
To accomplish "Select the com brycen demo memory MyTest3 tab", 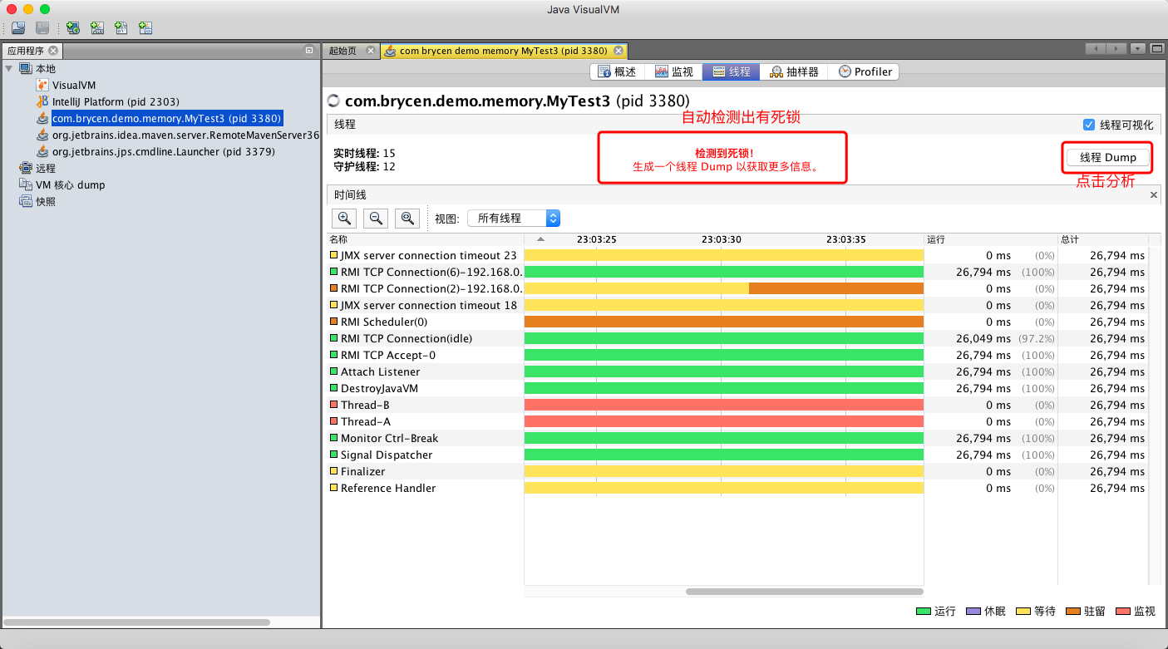I will (x=504, y=51).
